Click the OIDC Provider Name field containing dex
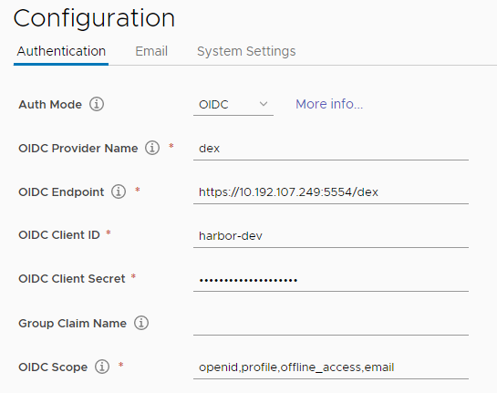 331,149
